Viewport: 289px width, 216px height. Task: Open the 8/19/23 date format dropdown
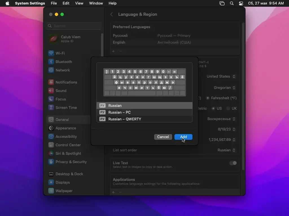[227, 129]
